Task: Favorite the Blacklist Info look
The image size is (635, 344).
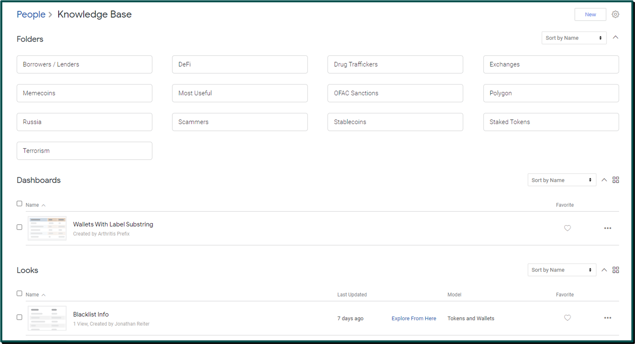Action: [x=567, y=318]
